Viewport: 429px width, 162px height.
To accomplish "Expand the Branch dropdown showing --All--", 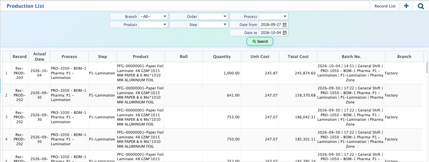I will pos(153,16).
